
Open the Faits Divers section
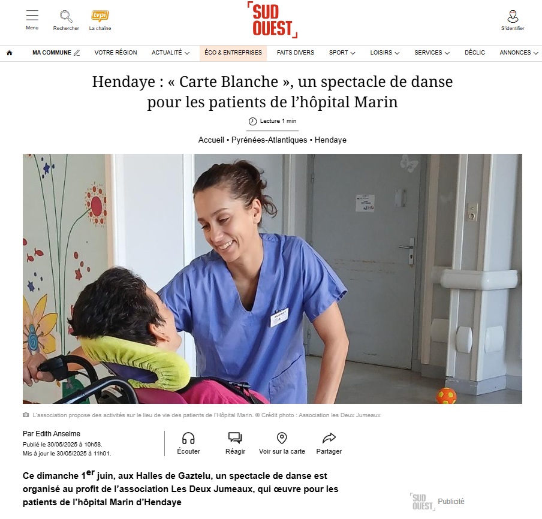coord(296,53)
